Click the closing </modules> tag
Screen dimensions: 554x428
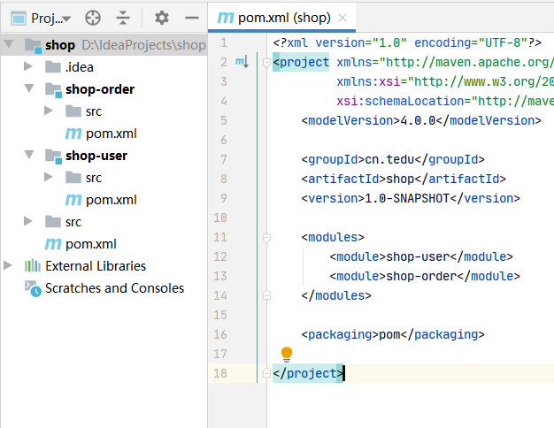336,295
